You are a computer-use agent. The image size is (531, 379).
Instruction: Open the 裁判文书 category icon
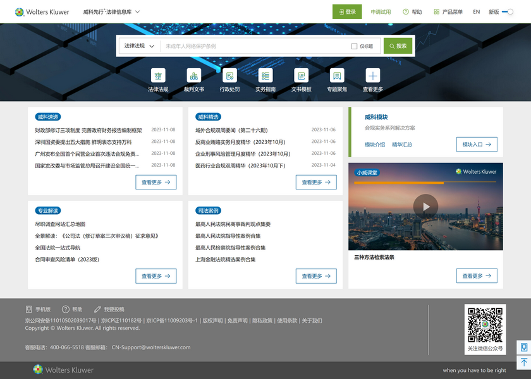point(194,76)
